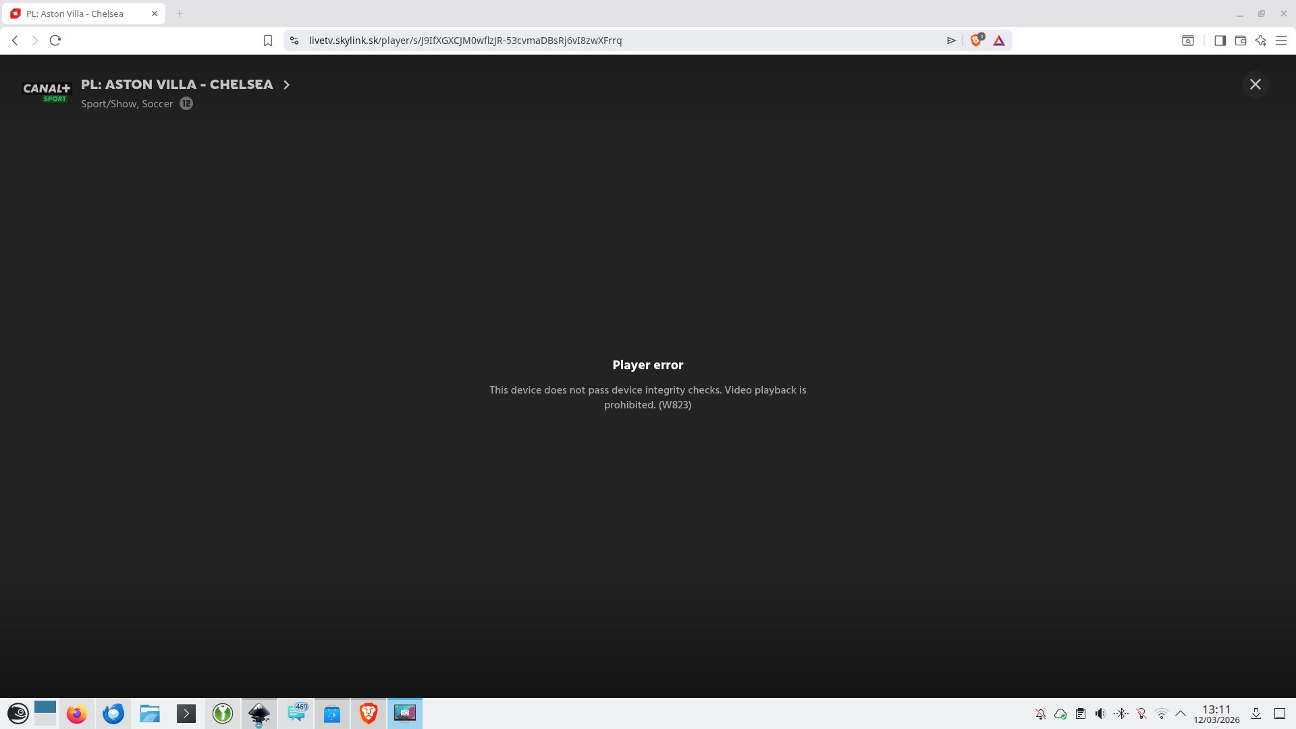This screenshot has height=729, width=1296.
Task: Open Brave main hamburger menu
Action: click(1280, 40)
